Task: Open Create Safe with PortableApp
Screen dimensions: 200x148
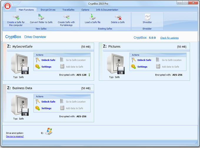Action: pyautogui.click(x=66, y=17)
